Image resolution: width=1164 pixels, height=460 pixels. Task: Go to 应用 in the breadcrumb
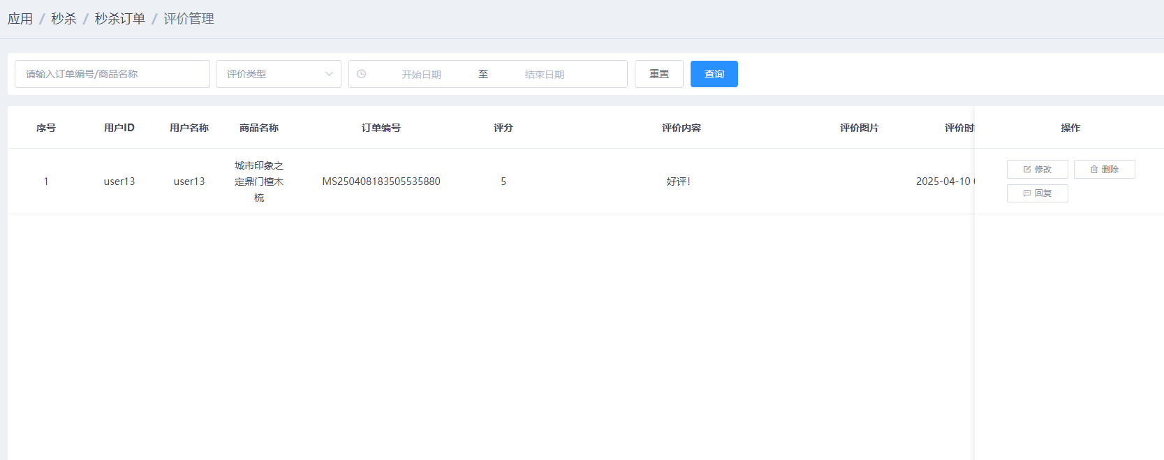click(20, 19)
